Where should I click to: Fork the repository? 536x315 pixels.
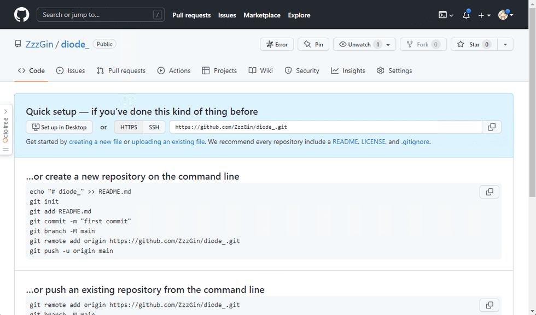tap(423, 44)
